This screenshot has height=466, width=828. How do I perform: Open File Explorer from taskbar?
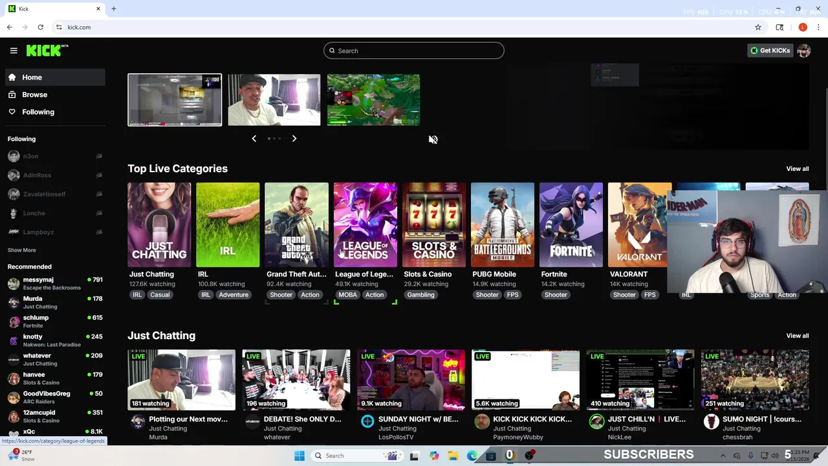coord(453,456)
